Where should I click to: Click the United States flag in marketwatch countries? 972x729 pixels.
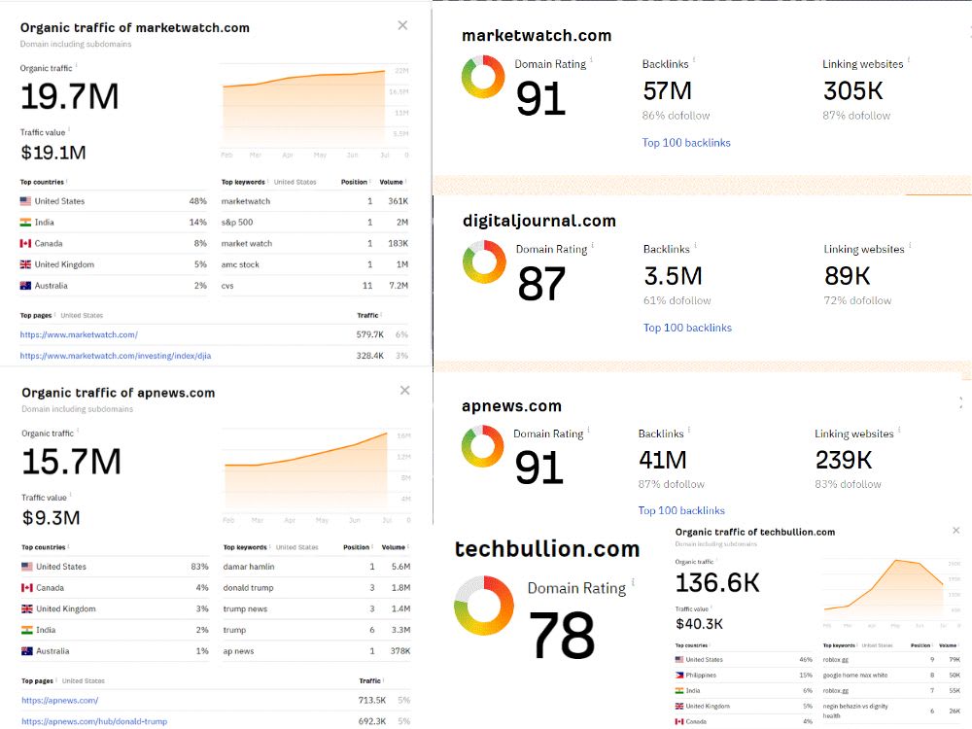pyautogui.click(x=25, y=201)
